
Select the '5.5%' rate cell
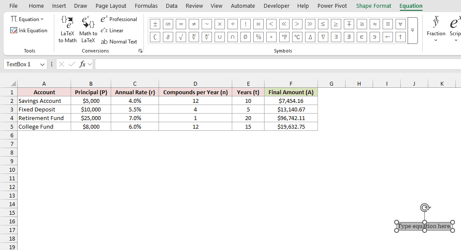tap(135, 110)
